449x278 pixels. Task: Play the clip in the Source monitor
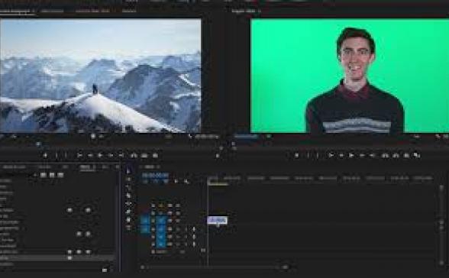point(99,156)
